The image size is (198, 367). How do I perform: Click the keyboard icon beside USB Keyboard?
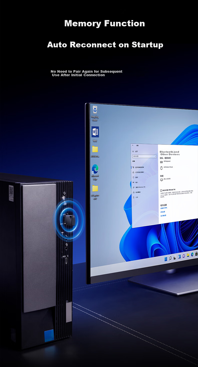coord(161,162)
